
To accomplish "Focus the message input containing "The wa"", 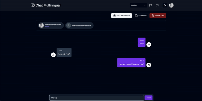I will tap(97, 98).
